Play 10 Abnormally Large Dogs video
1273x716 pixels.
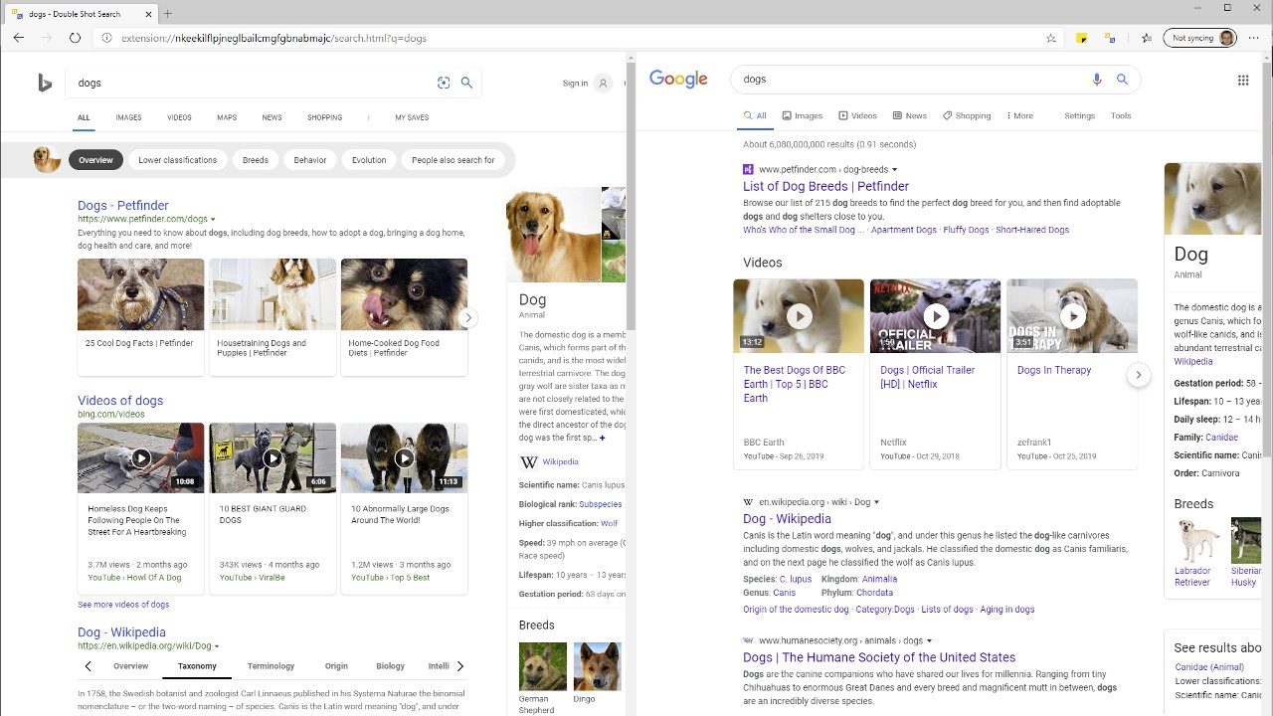click(x=404, y=458)
